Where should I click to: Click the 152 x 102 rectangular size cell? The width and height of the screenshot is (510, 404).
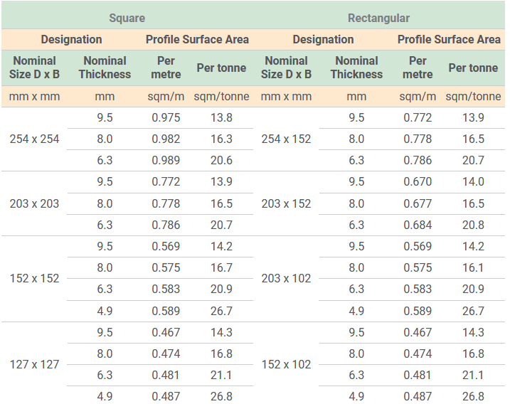(286, 365)
